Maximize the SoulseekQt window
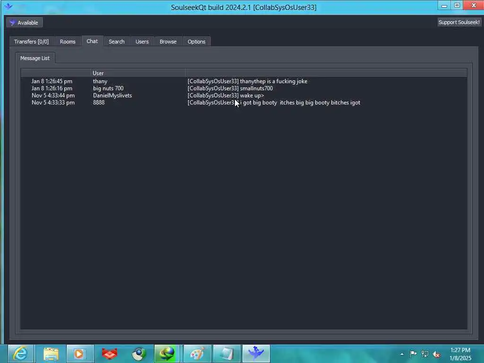 (x=457, y=5)
